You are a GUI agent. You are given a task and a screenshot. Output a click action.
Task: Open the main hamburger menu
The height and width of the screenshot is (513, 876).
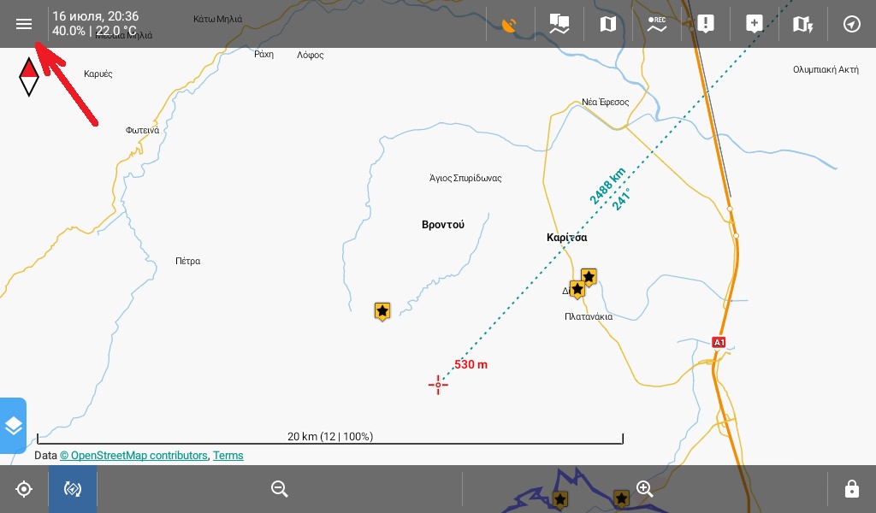(24, 24)
